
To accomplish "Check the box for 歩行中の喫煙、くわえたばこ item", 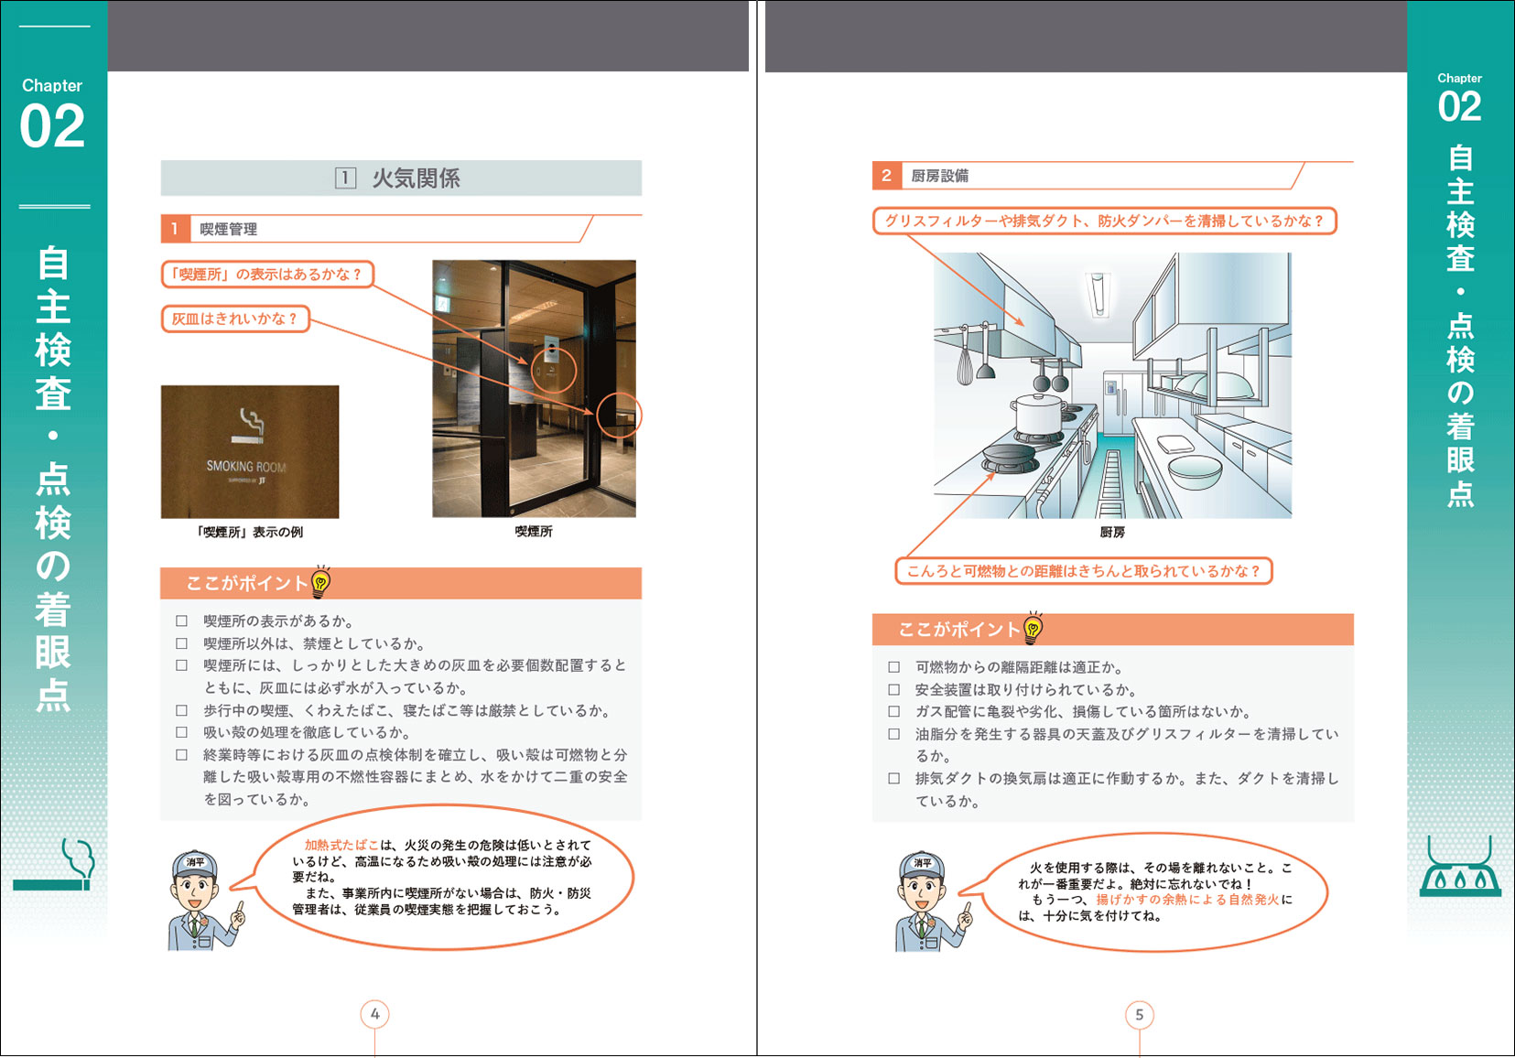I will pyautogui.click(x=181, y=710).
